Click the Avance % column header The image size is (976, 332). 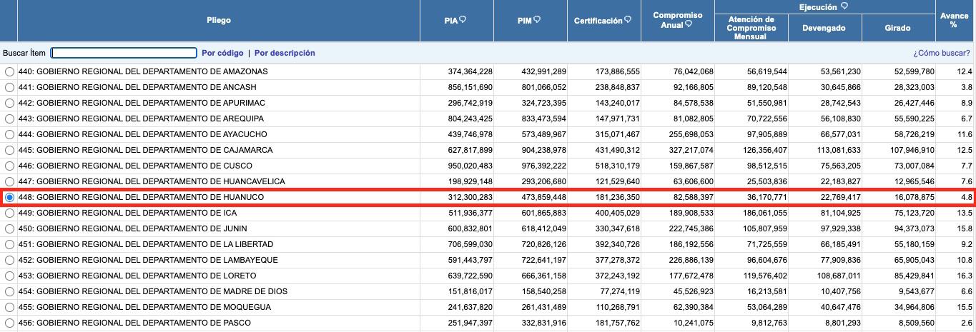tap(954, 20)
